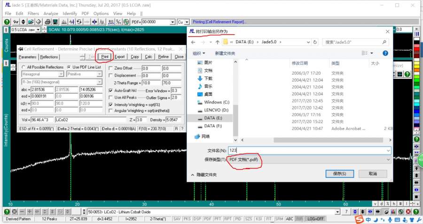Toggle the LOG=OFF status bar indicator
Image resolution: width=423 pixels, height=224 pixels.
315,219
